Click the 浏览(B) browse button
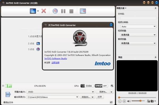 click(x=85, y=97)
